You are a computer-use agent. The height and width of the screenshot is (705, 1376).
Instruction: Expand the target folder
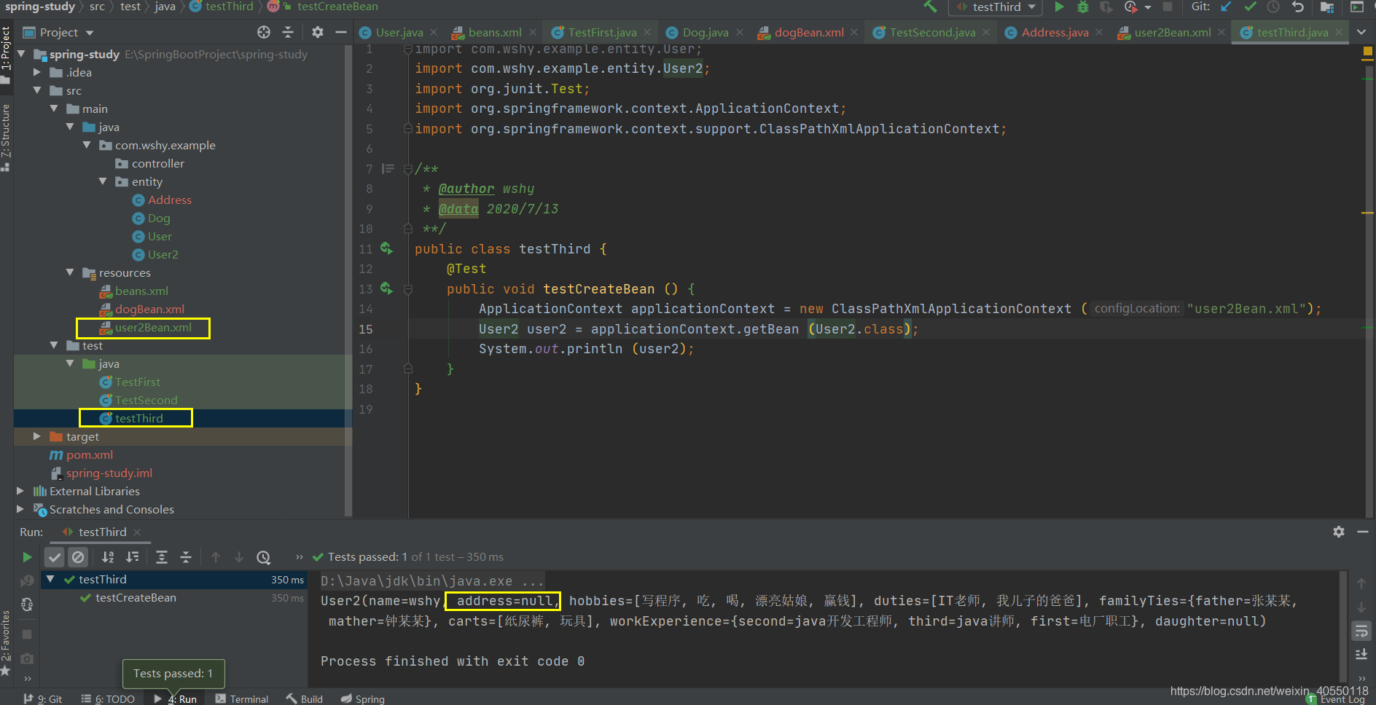click(x=37, y=436)
